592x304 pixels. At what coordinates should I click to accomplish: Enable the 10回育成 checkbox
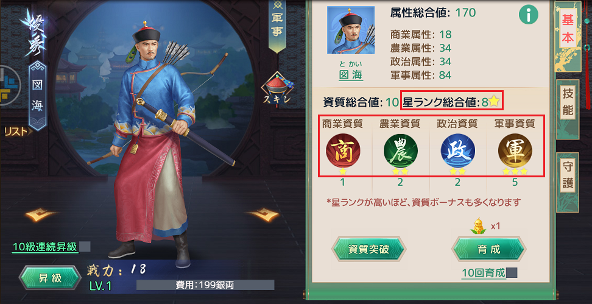click(x=512, y=272)
